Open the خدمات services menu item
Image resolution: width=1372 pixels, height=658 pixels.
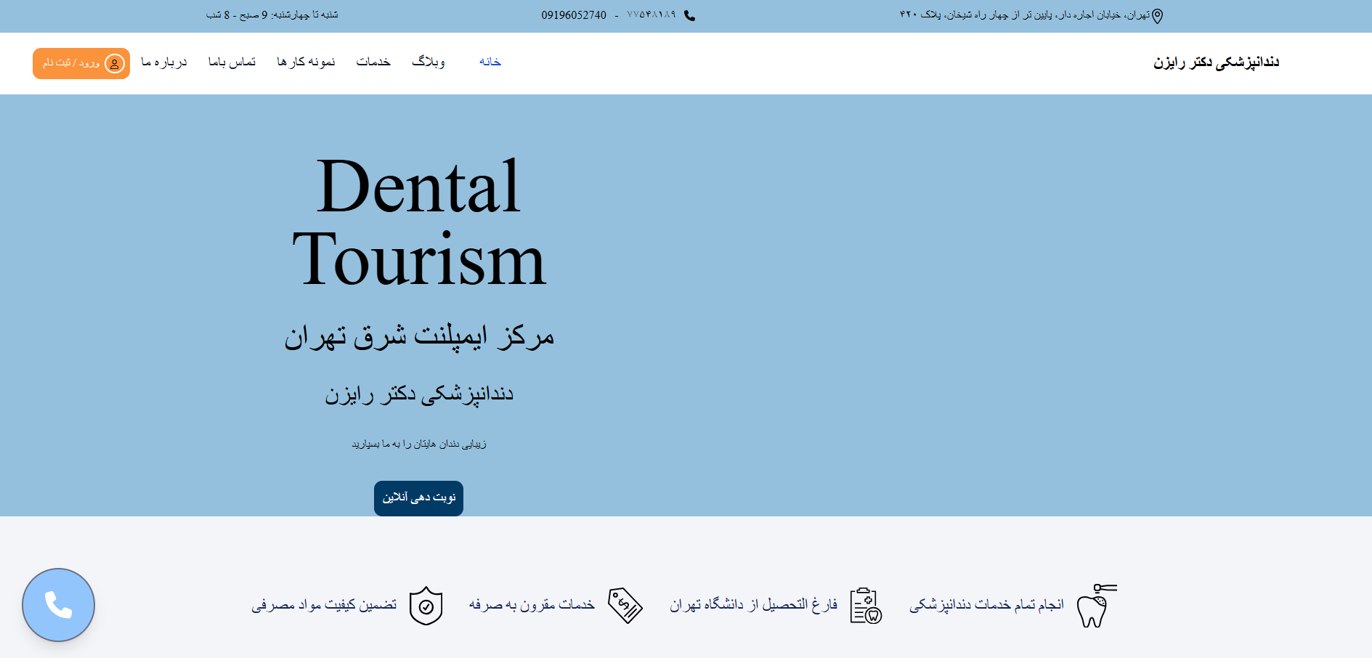click(373, 62)
